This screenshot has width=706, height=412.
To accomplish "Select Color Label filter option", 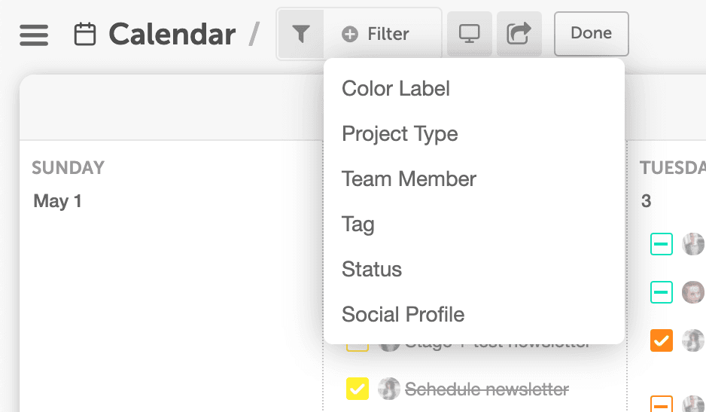I will (396, 89).
